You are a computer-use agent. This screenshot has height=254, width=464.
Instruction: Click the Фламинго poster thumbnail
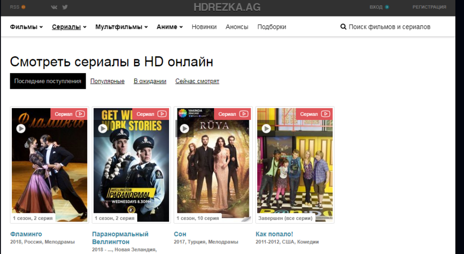[x=49, y=165]
